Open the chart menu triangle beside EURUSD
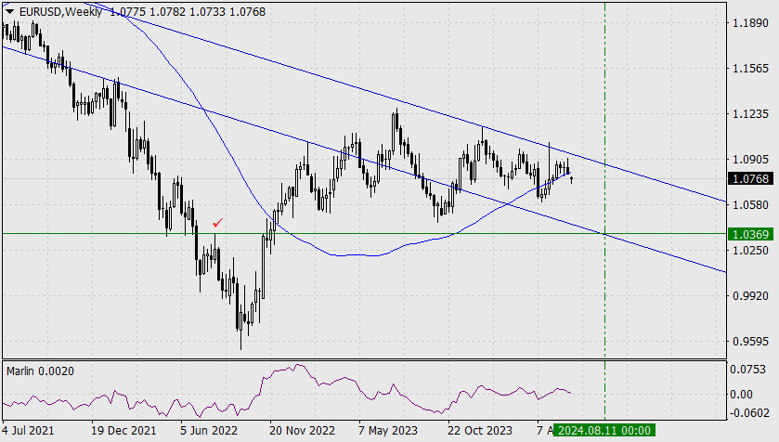779x442 pixels. click(x=9, y=11)
